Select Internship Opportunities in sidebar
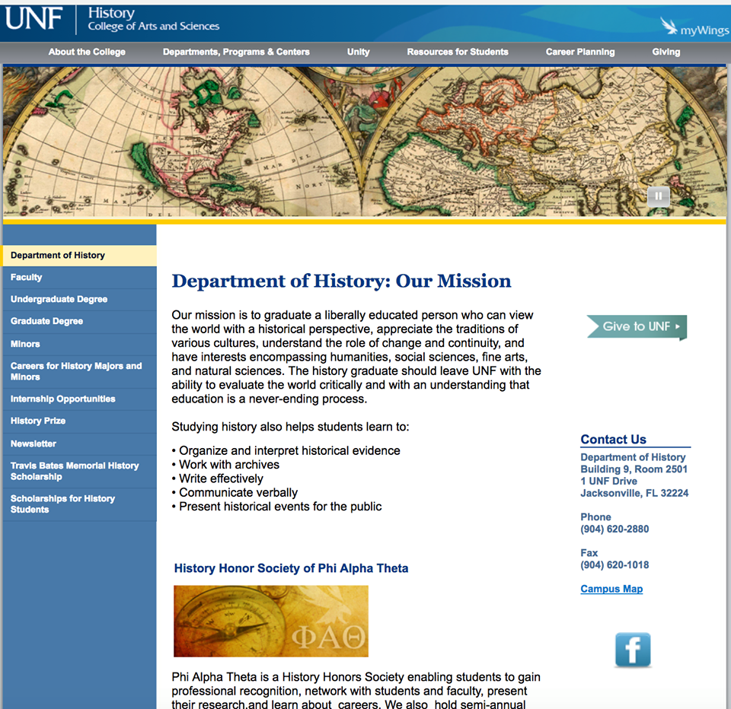Viewport: 731px width, 709px height. (x=63, y=399)
